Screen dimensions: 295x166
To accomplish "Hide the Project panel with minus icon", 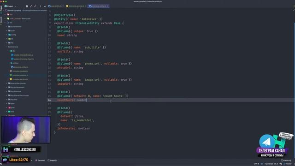I will click(x=45, y=6).
